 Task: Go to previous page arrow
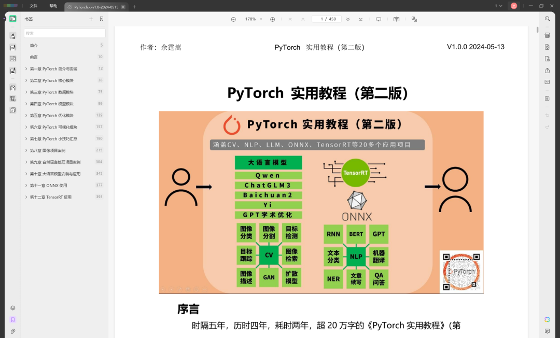[x=303, y=19]
